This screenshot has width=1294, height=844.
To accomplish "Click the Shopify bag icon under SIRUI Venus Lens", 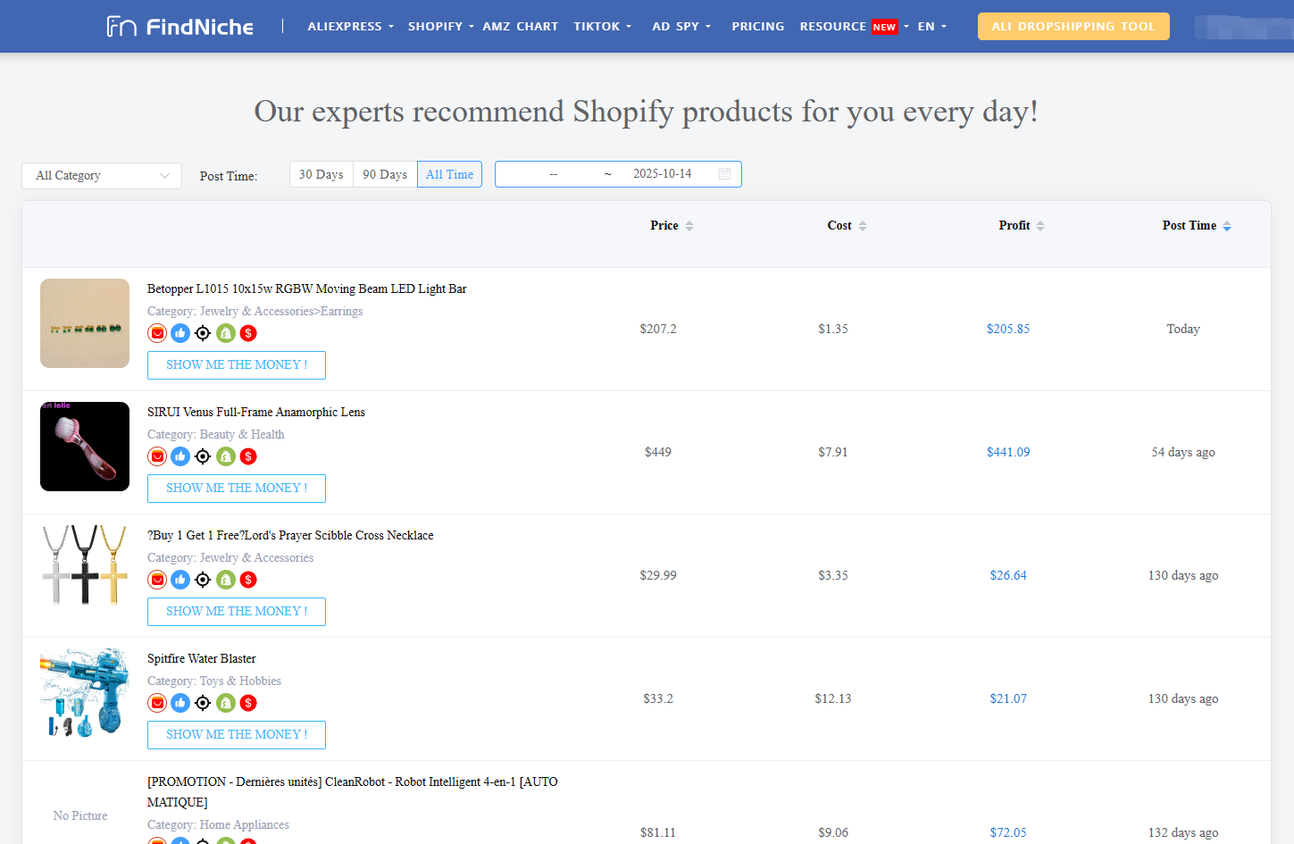I will pos(226,456).
